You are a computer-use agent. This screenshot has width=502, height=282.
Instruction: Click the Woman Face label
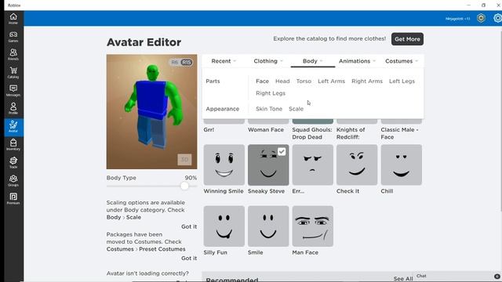point(266,130)
